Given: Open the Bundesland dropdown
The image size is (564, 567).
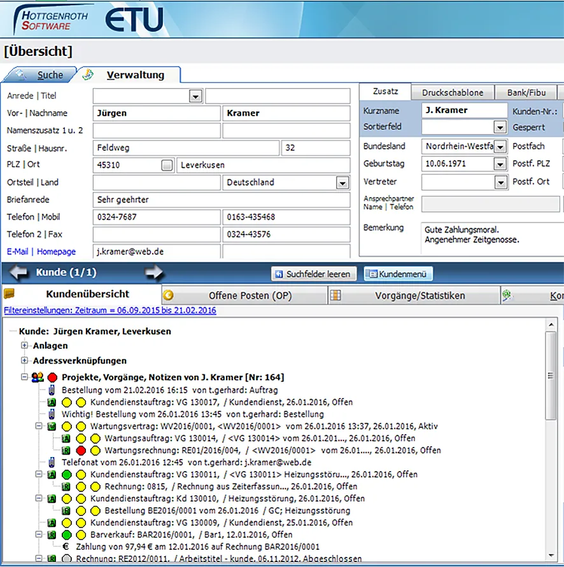Looking at the screenshot, I should click(x=500, y=146).
